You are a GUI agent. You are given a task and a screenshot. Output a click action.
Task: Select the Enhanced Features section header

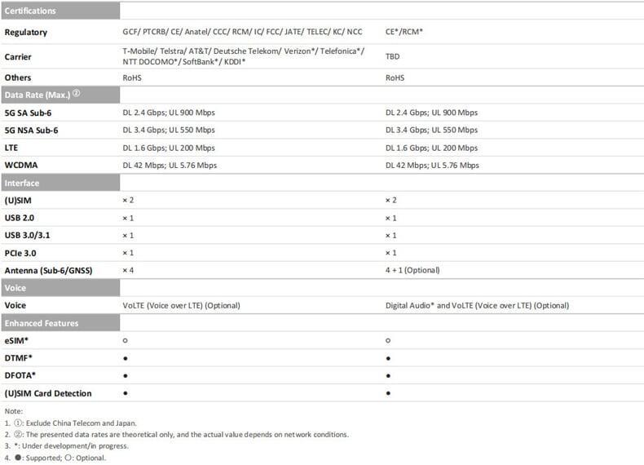click(60, 323)
